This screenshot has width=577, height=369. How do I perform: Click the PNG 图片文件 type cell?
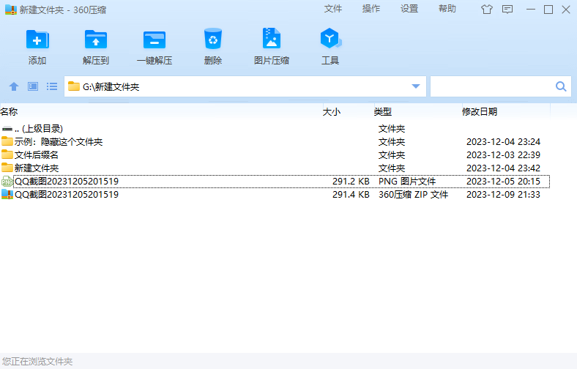(x=407, y=182)
